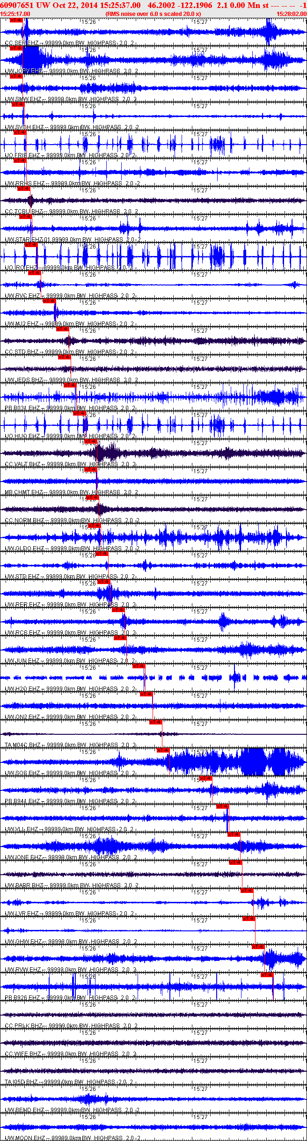Click the RMS noise scaling note
Screen dimensions: 307x1141
[x=153, y=14]
